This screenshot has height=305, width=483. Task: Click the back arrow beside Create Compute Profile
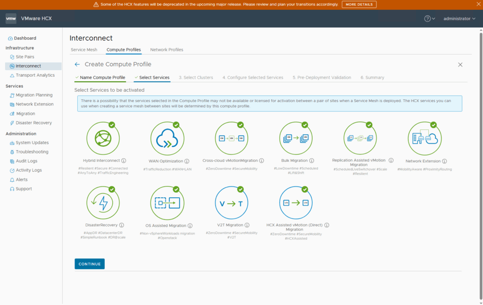coord(77,64)
